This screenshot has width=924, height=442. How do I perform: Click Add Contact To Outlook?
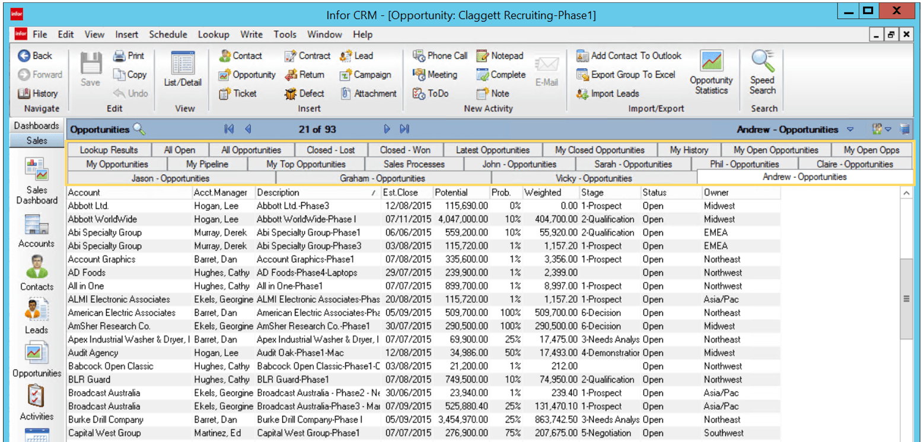[629, 56]
